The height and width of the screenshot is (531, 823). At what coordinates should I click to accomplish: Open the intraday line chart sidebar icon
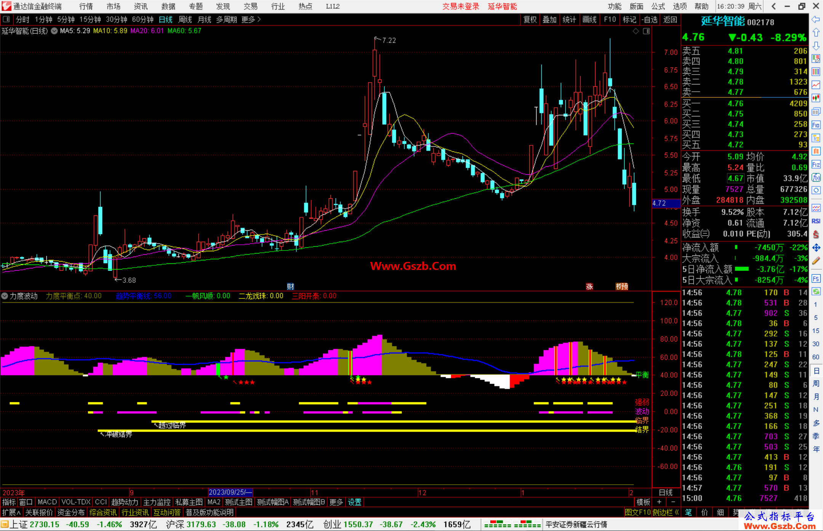pyautogui.click(x=816, y=85)
